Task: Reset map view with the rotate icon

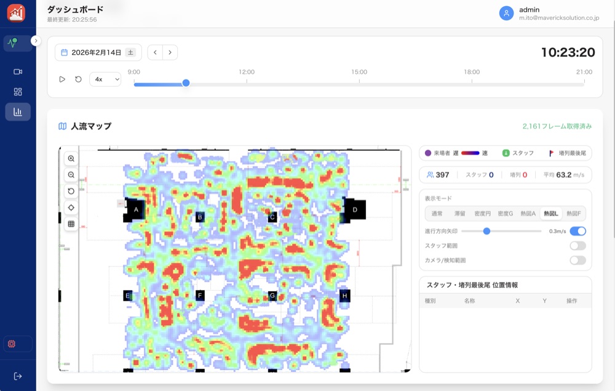Action: pos(71,191)
